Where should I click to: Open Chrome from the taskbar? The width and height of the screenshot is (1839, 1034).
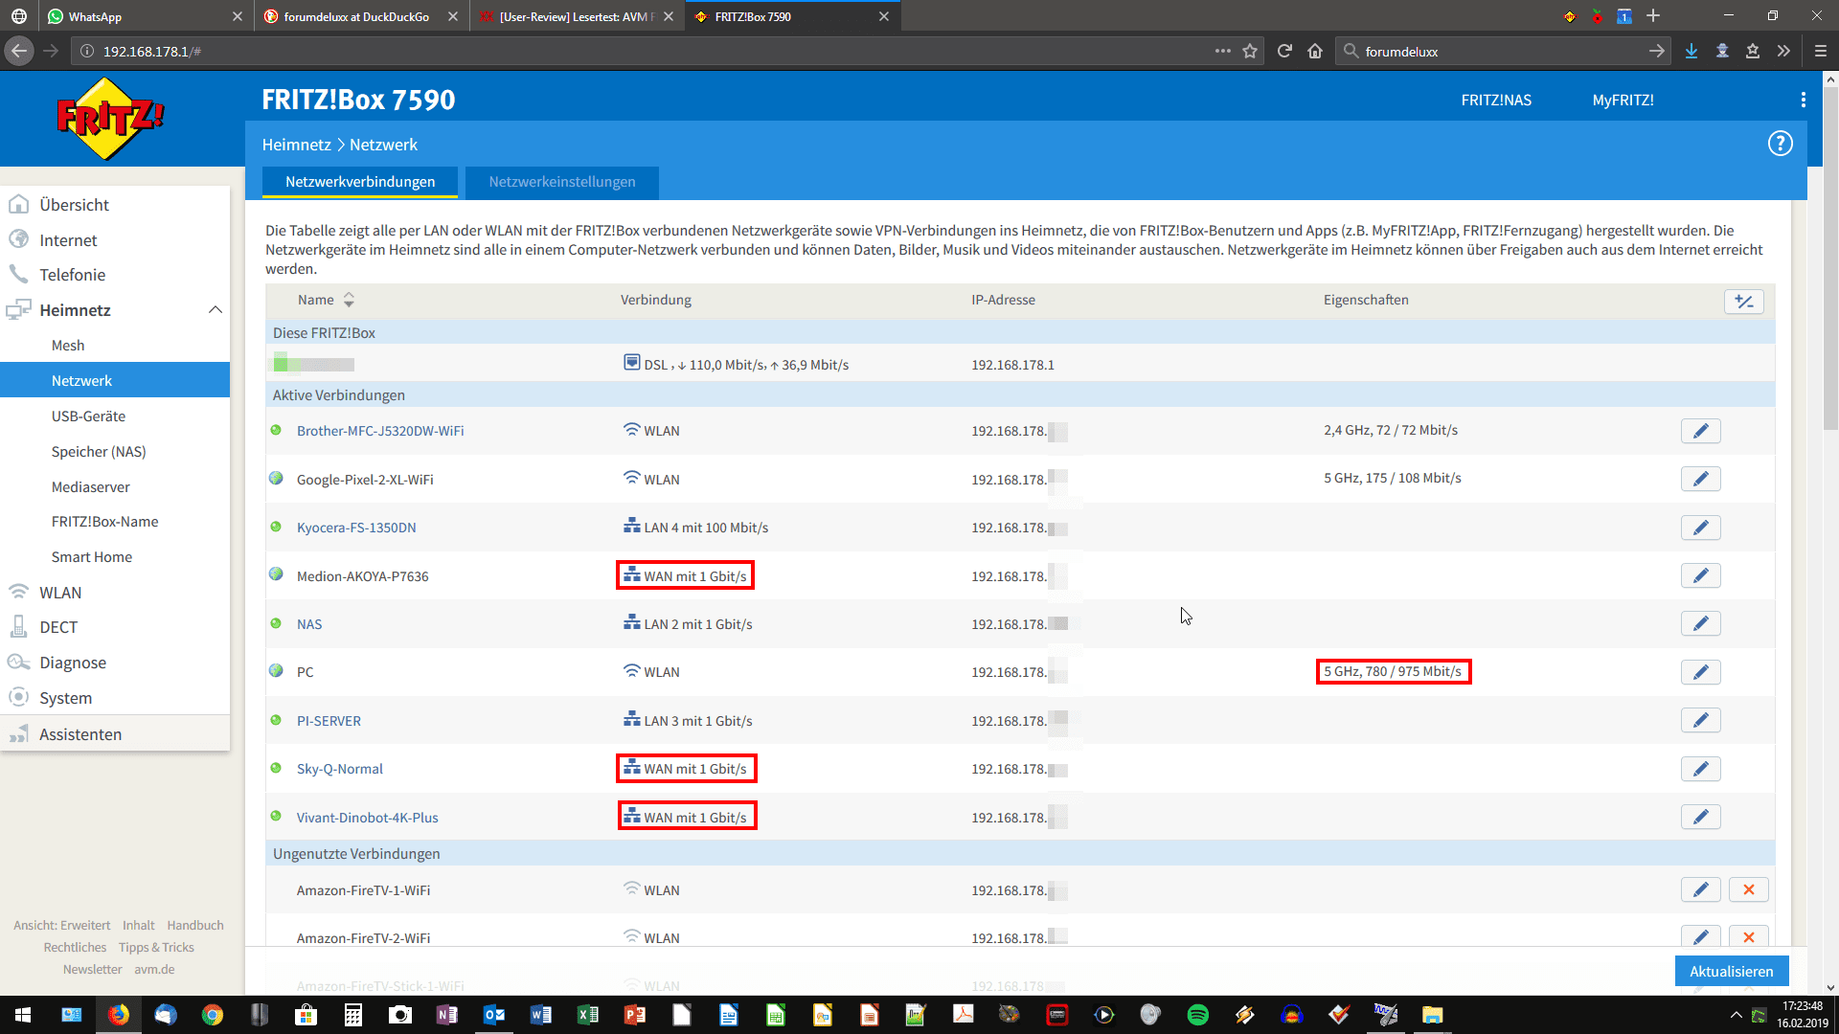coord(213,1015)
